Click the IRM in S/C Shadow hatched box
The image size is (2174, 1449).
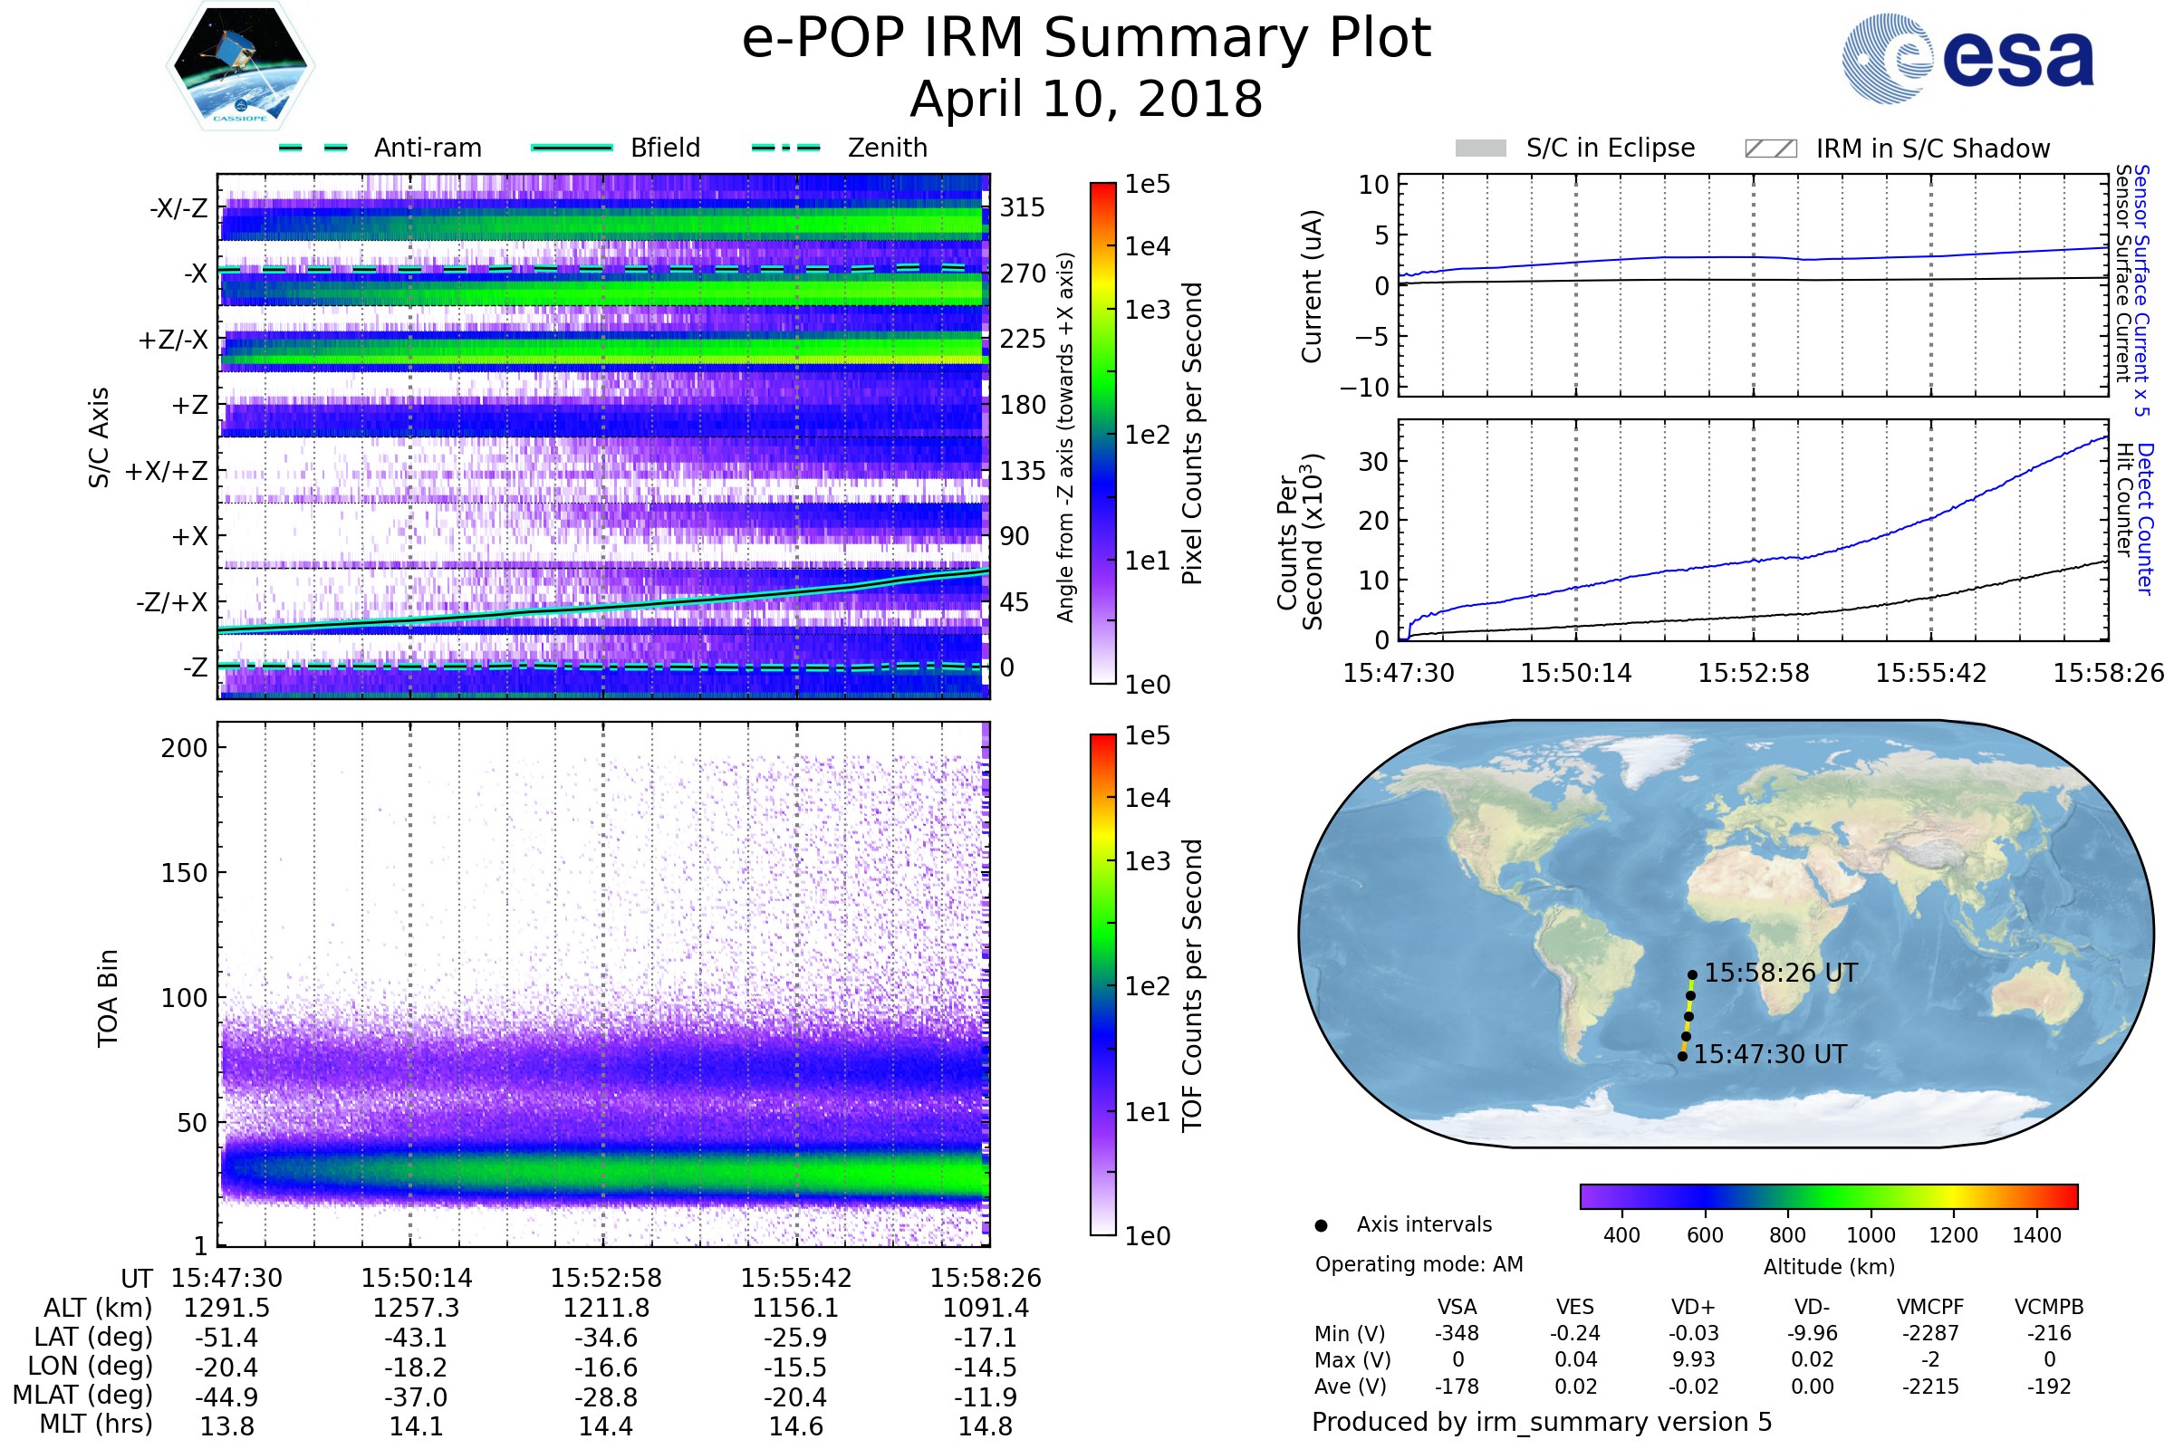click(x=1770, y=149)
